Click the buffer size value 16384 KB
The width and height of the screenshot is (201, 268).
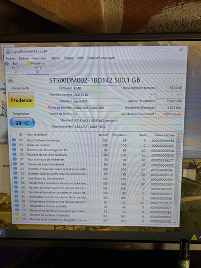[x=169, y=88]
